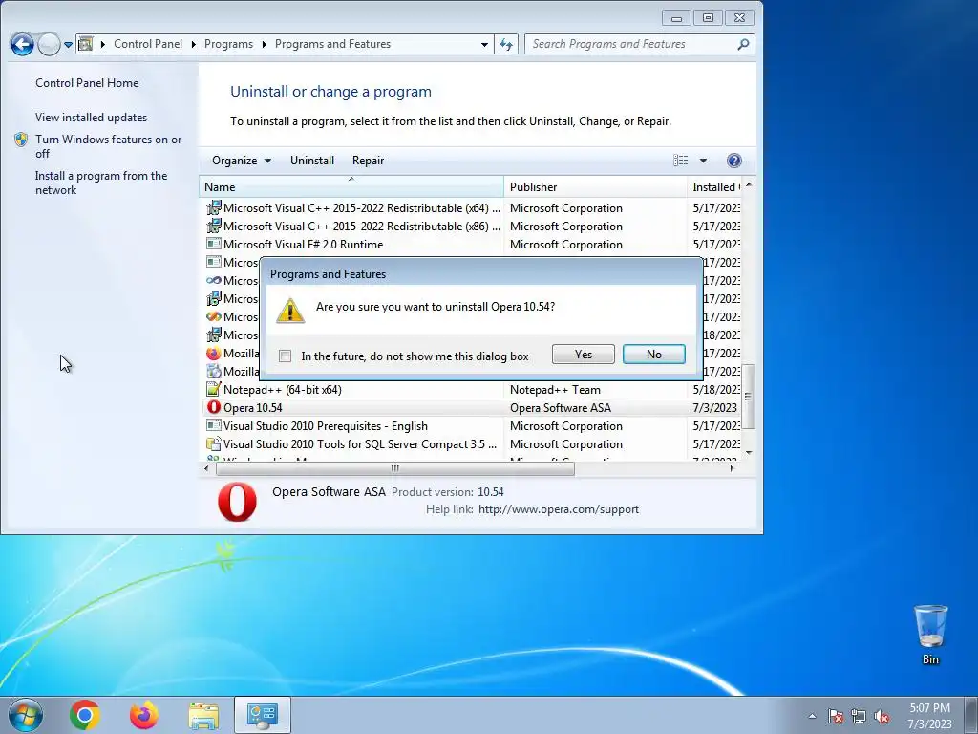This screenshot has height=734, width=978.
Task: Select Programs and Features breadcrumb
Action: click(332, 44)
